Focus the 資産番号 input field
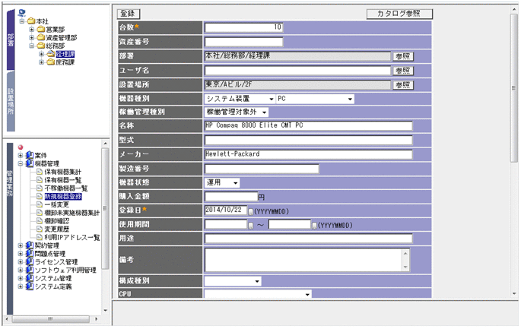 point(243,42)
